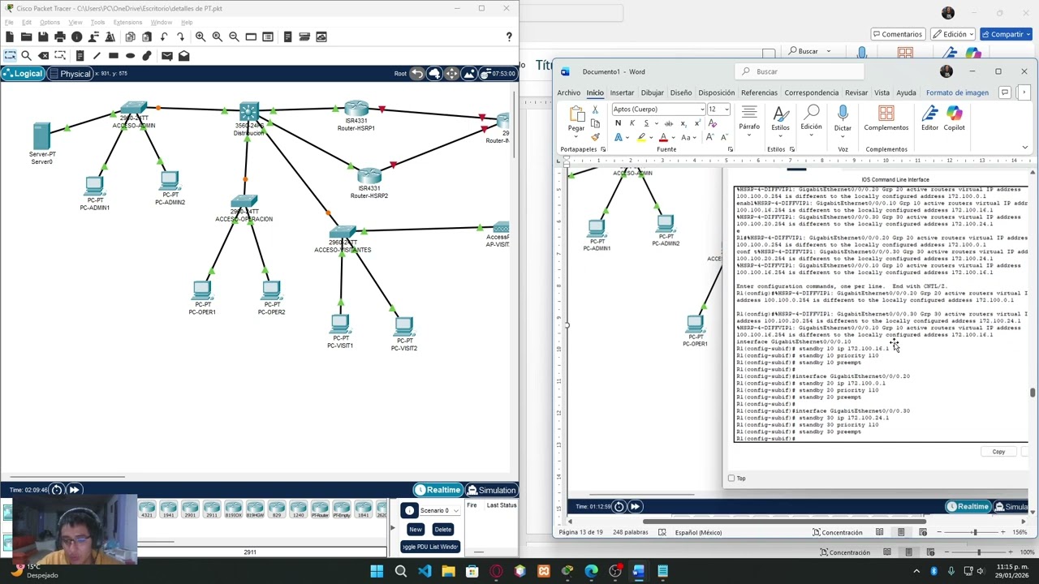Viewport: 1039px width, 584px height.
Task: Click the Comentarios button
Action: coord(899,34)
